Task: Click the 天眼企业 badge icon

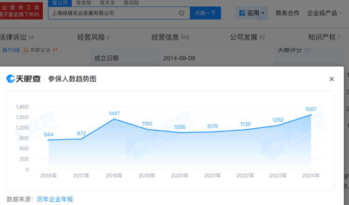Action: [x=26, y=50]
